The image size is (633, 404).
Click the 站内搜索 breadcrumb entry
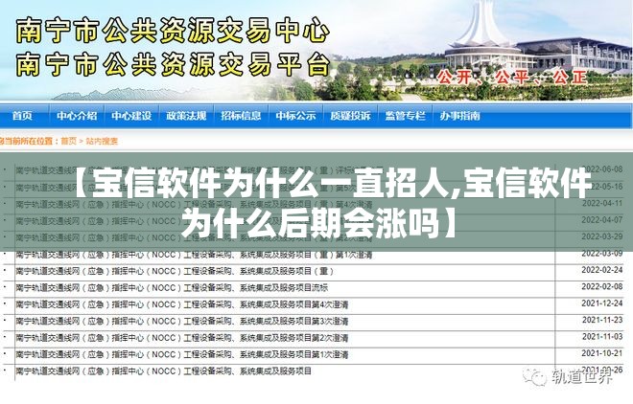[102, 141]
